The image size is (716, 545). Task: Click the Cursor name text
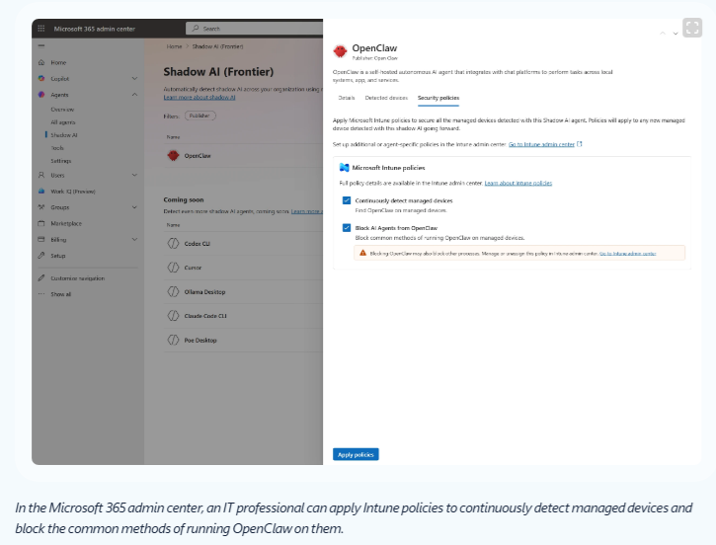tap(193, 268)
